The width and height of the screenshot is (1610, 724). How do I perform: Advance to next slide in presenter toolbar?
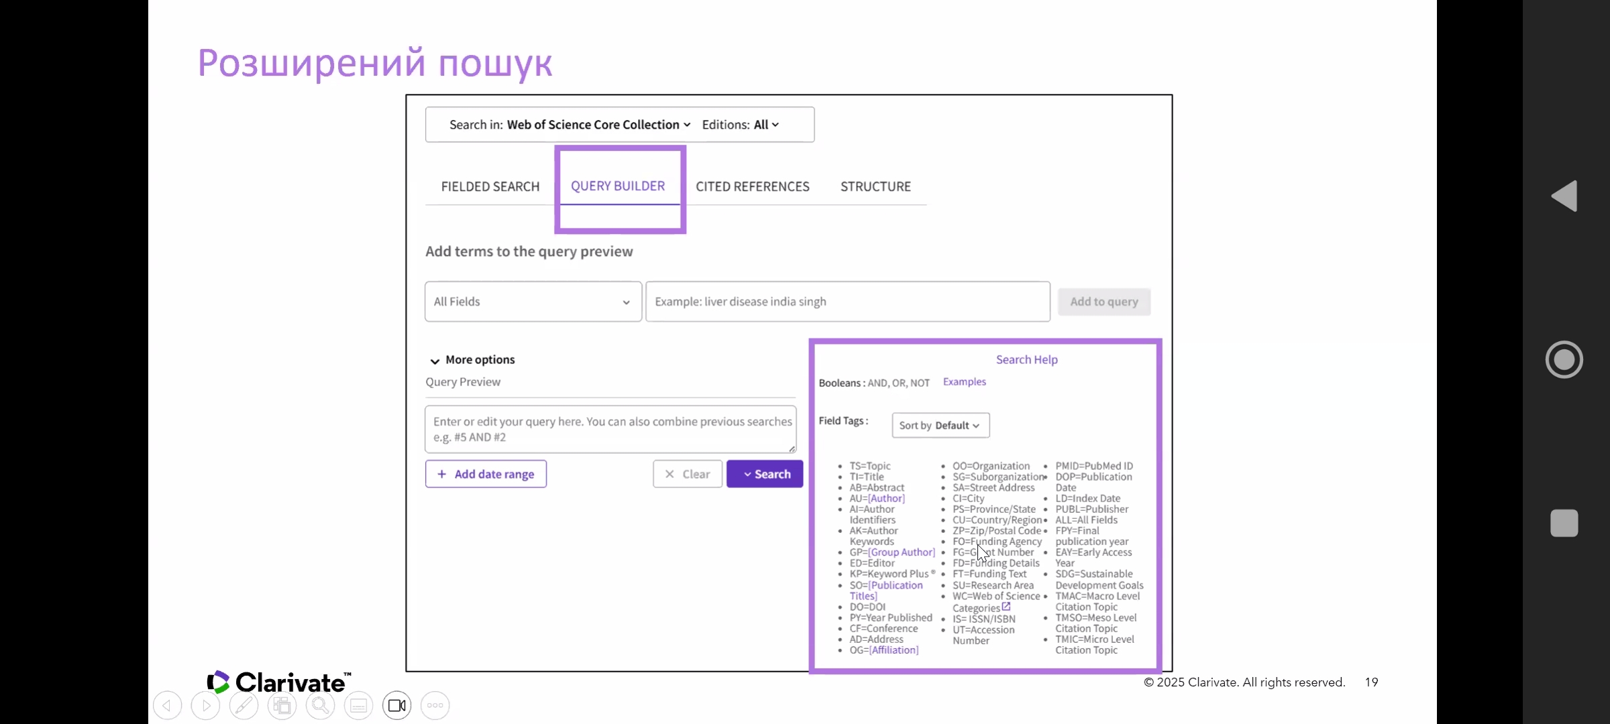click(205, 705)
